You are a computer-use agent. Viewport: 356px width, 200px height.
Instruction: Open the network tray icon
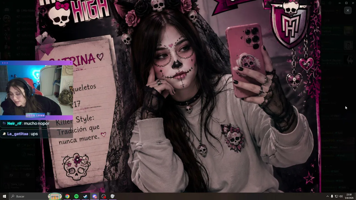tap(336, 196)
